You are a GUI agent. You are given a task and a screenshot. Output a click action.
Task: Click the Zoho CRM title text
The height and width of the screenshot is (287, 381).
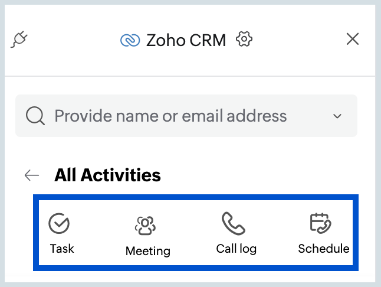[x=186, y=40]
